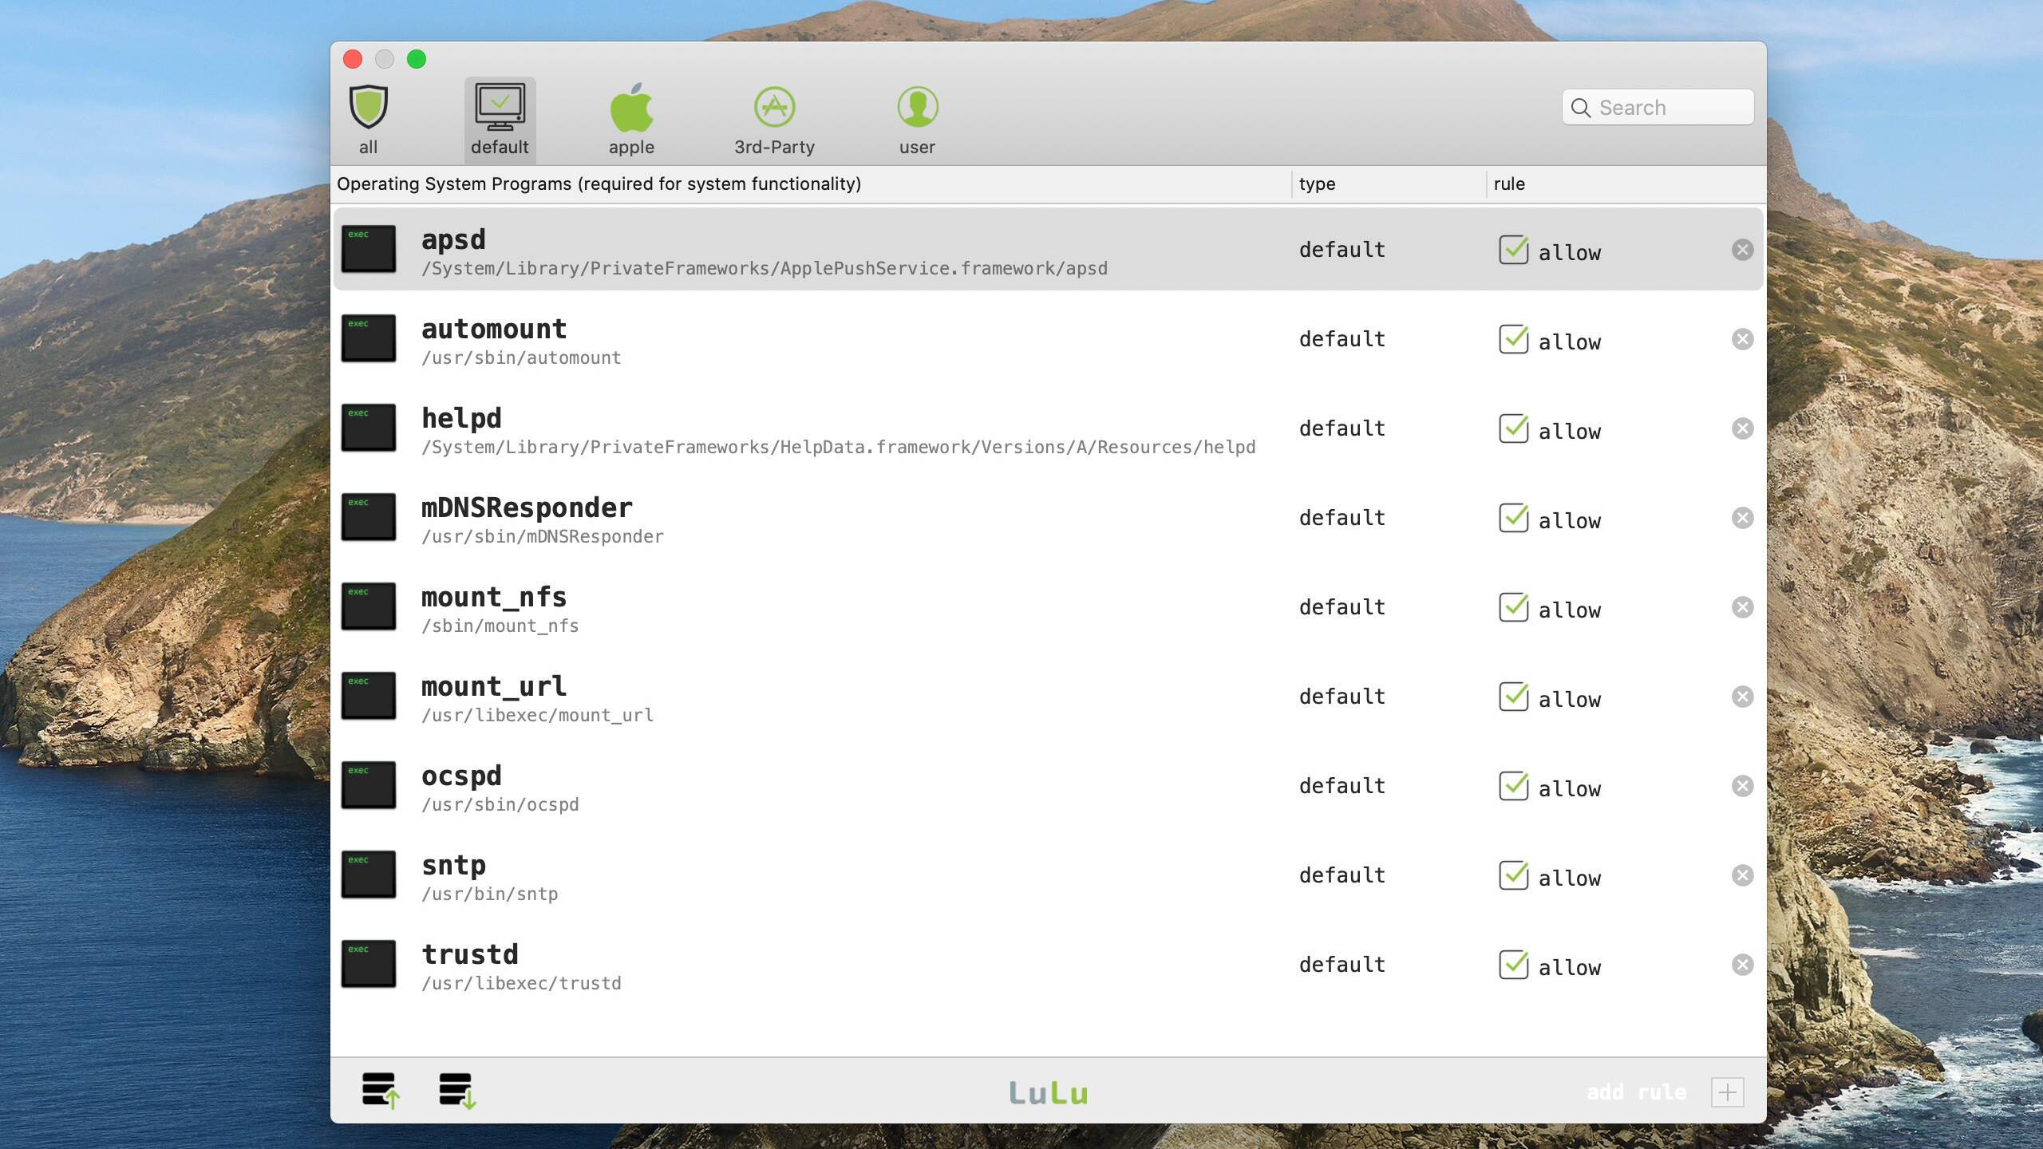Remove the trustd rule entry
Image resolution: width=2043 pixels, height=1149 pixels.
pos(1742,965)
